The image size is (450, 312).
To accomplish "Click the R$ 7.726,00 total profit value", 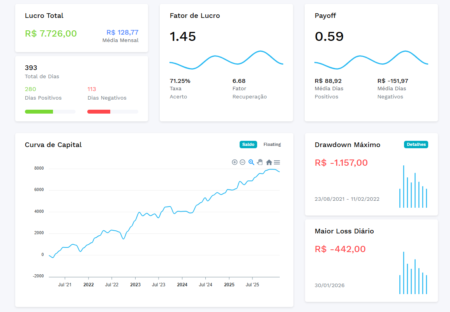I will [51, 34].
